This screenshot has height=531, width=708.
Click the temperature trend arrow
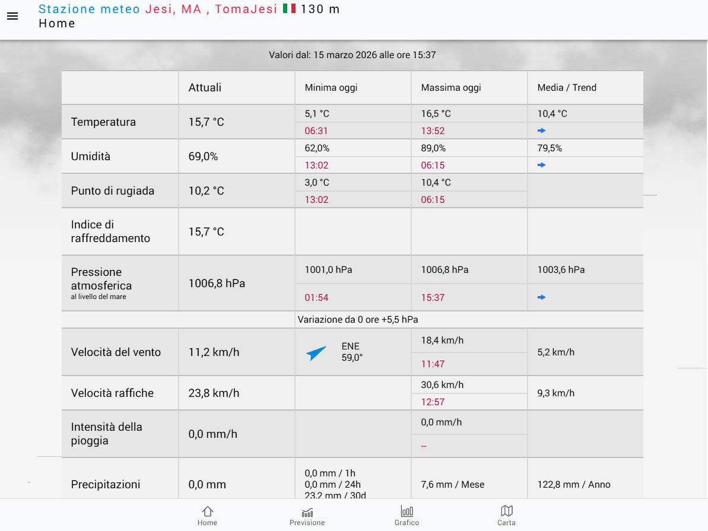541,131
